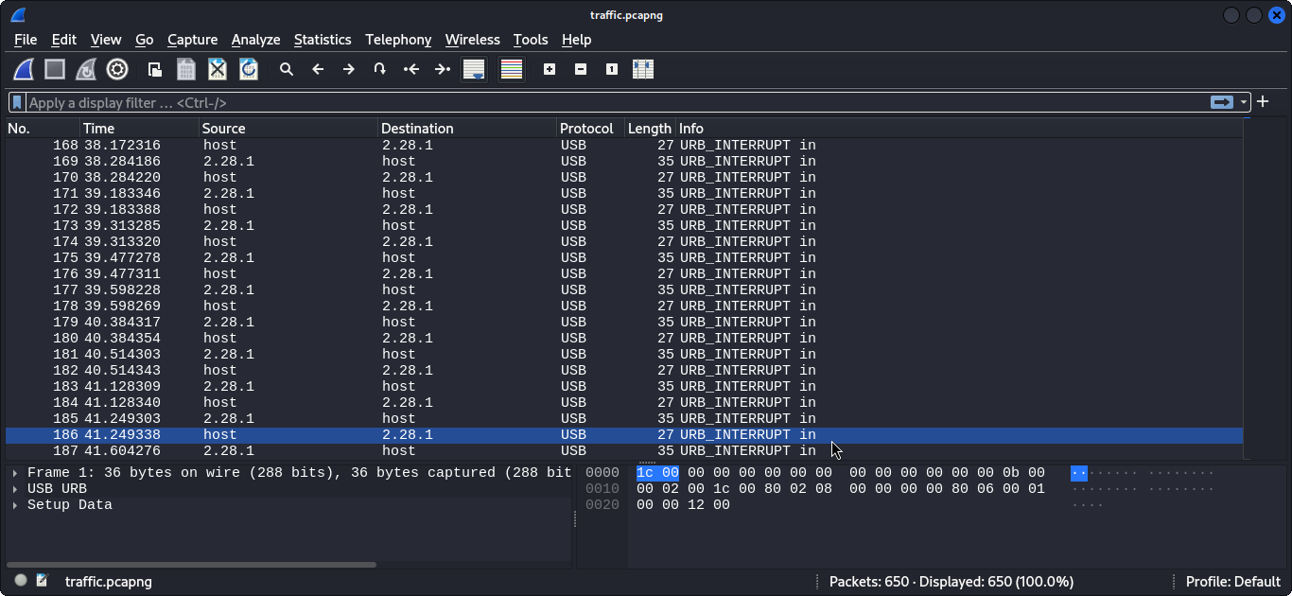Image resolution: width=1292 pixels, height=596 pixels.
Task: Reset zoom with the normal size icon
Action: (611, 68)
